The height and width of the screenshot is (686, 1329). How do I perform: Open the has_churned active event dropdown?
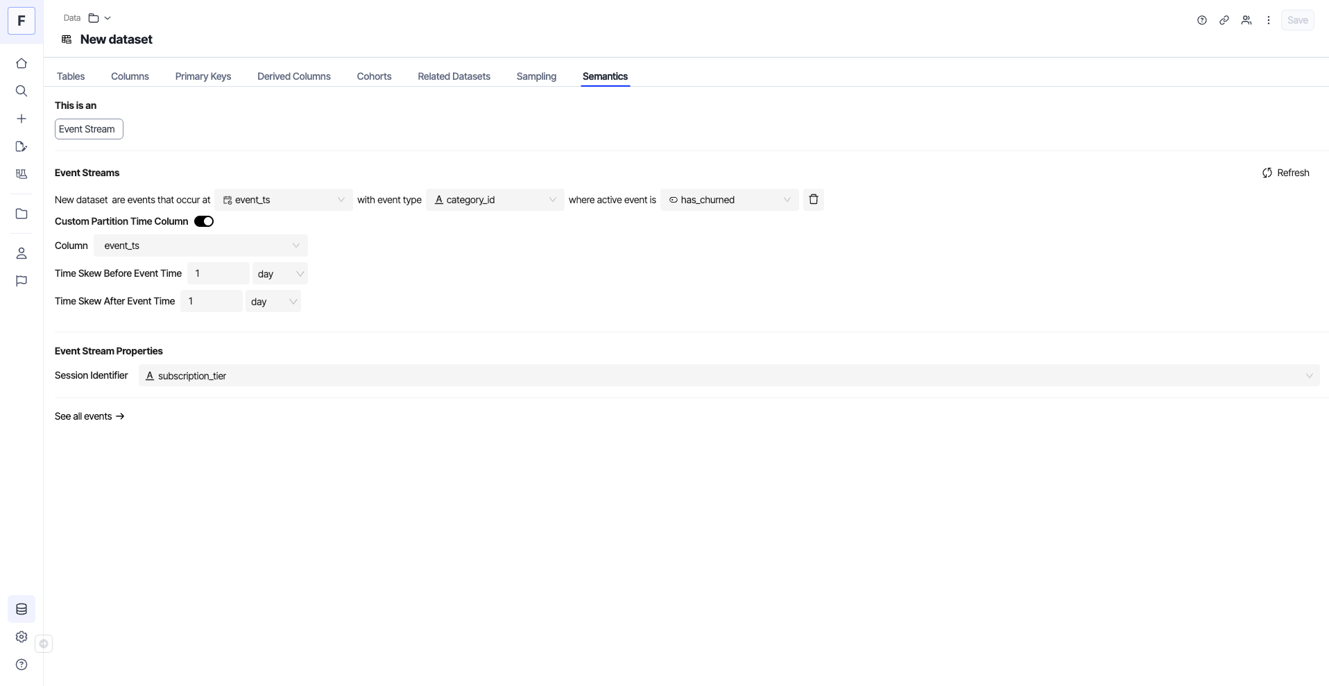(729, 200)
